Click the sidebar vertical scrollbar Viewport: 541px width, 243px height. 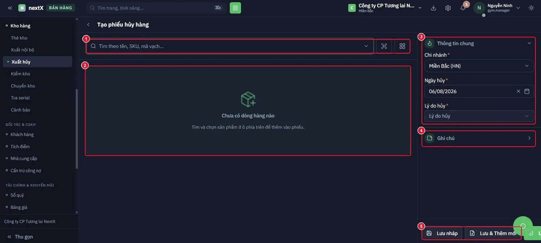coord(76,129)
